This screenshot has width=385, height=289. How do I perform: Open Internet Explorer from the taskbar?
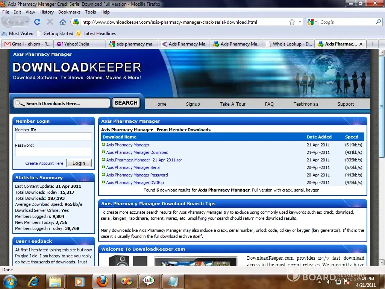33,281
